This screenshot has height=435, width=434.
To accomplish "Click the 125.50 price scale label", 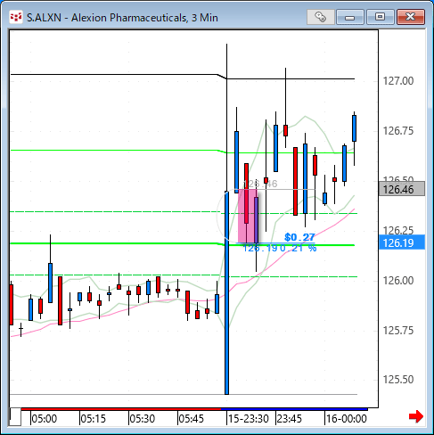I will point(398,380).
